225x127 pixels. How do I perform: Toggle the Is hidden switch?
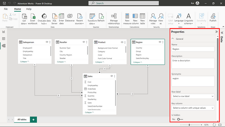(x=180, y=119)
